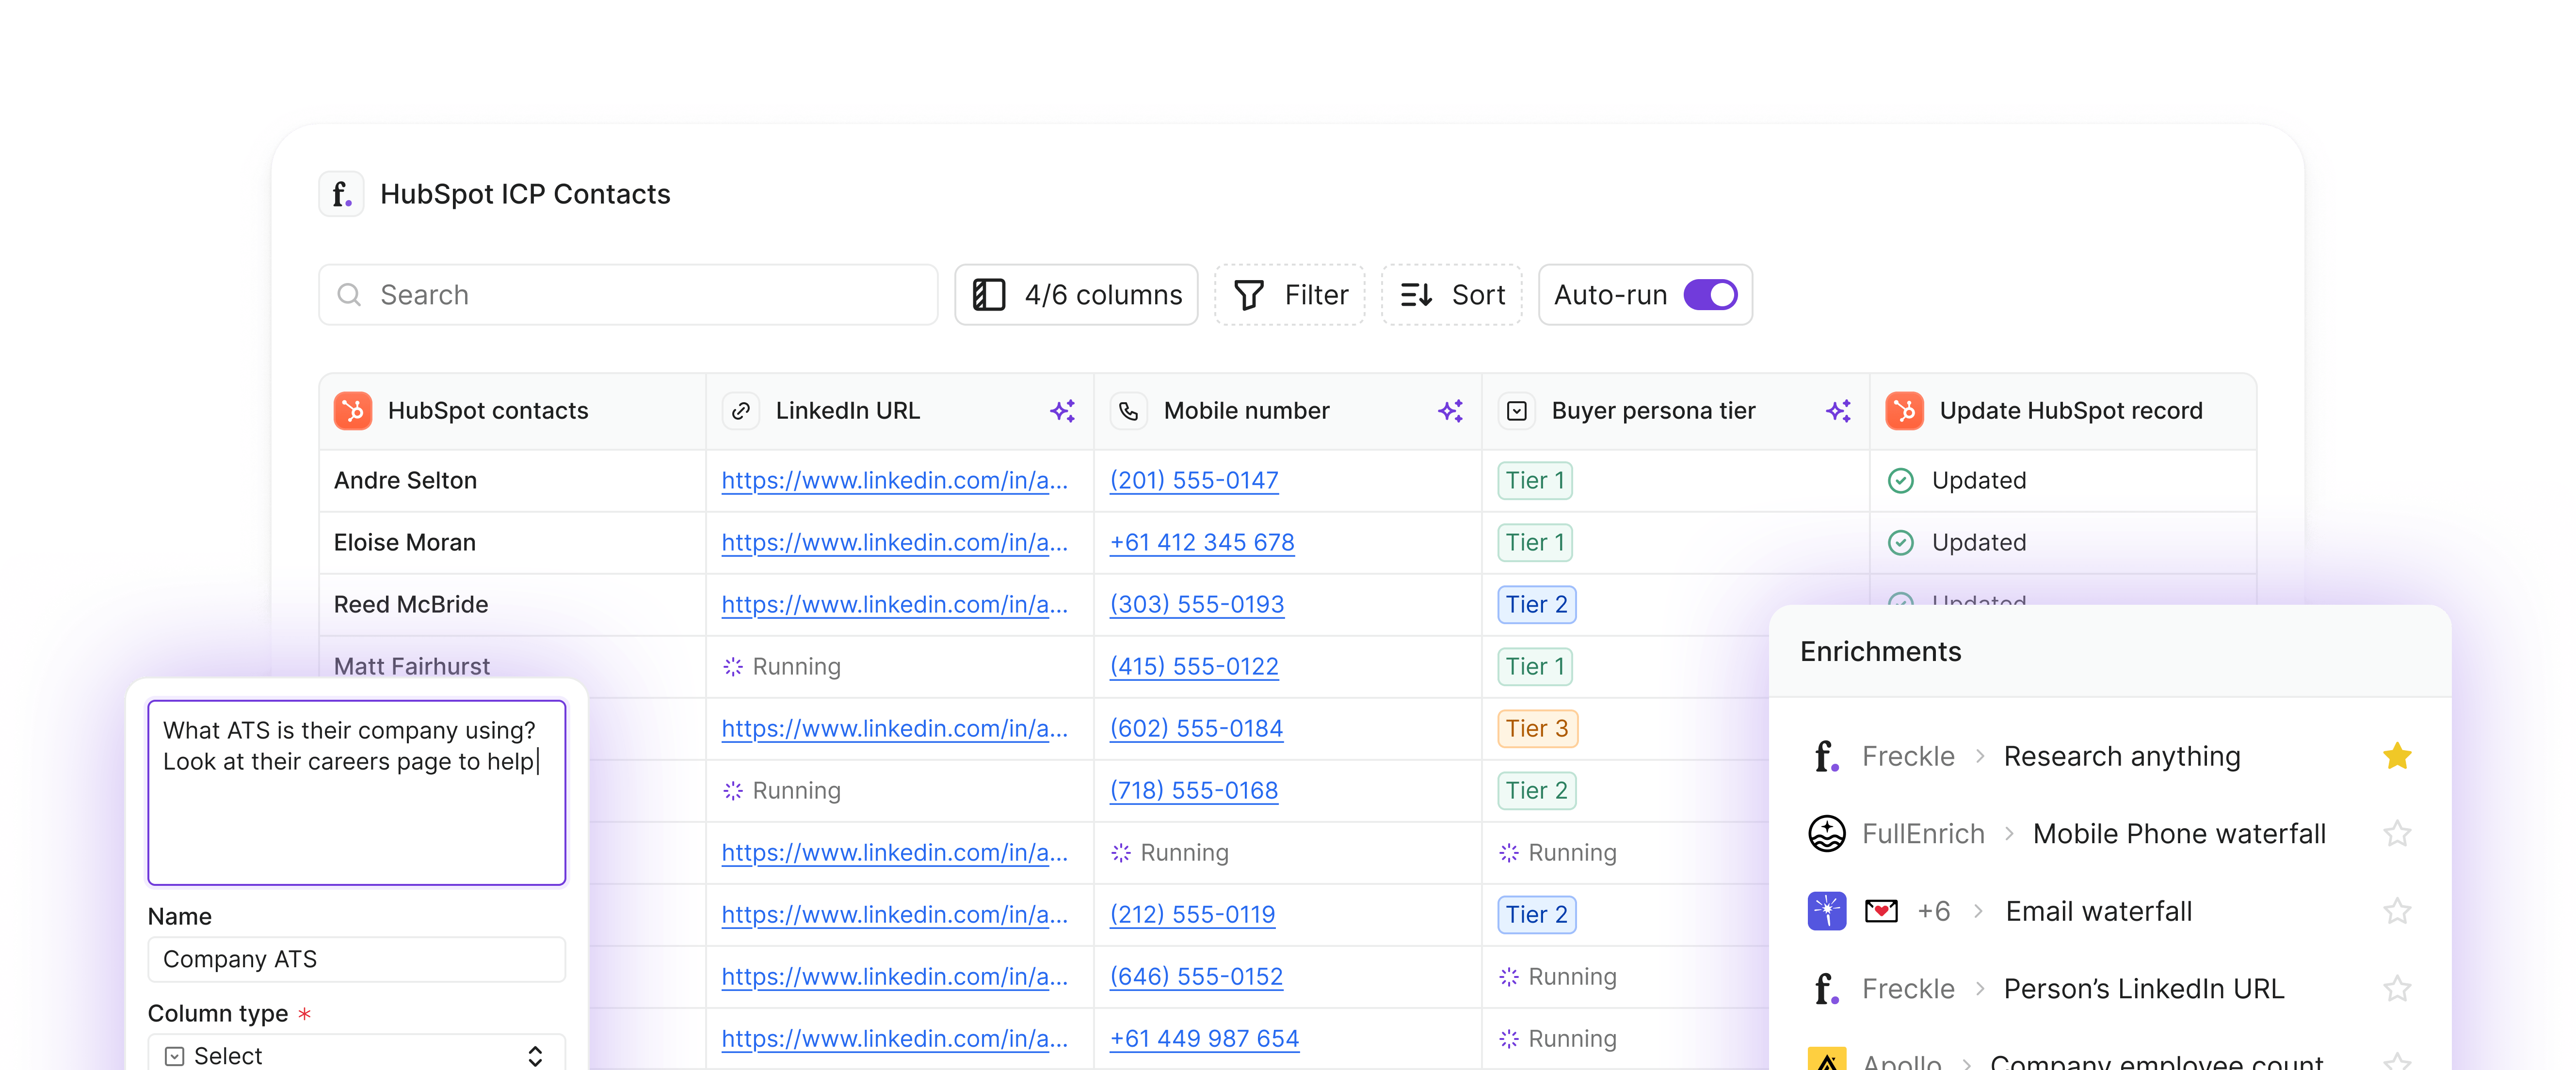2576x1070 pixels.
Task: Open Andre Selton's LinkedIn URL link
Action: coord(894,481)
